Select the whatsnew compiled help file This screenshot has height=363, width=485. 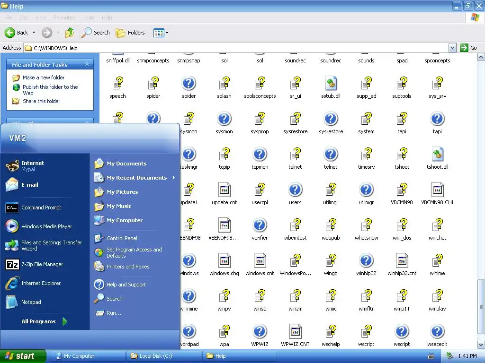[366, 225]
